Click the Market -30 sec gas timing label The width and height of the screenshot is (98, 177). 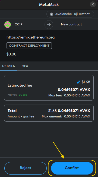(x=17, y=95)
